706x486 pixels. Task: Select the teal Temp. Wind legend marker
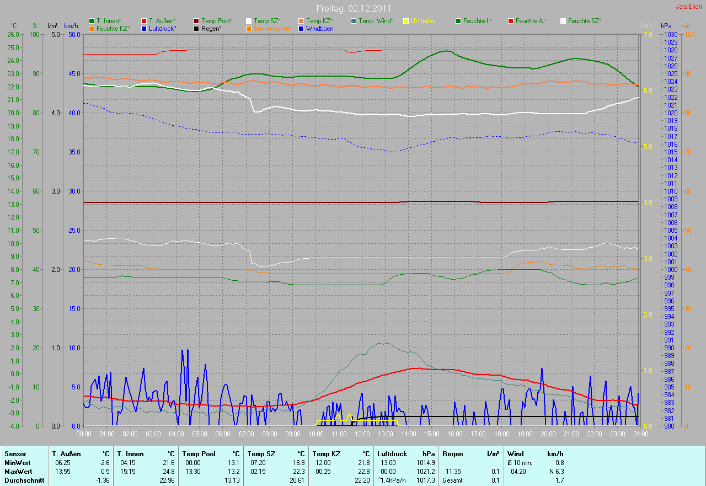[354, 21]
